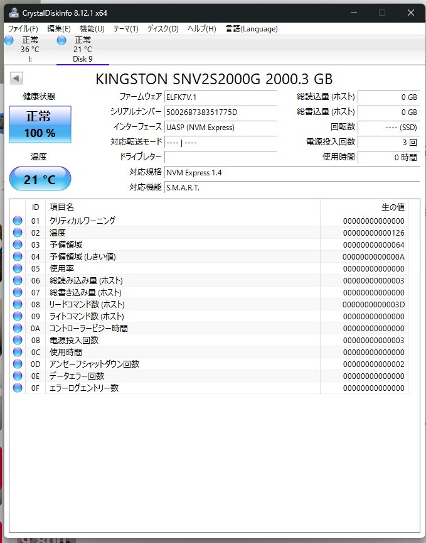This screenshot has width=426, height=543.
Task: Open the 機能(U) menu
Action: [x=92, y=29]
